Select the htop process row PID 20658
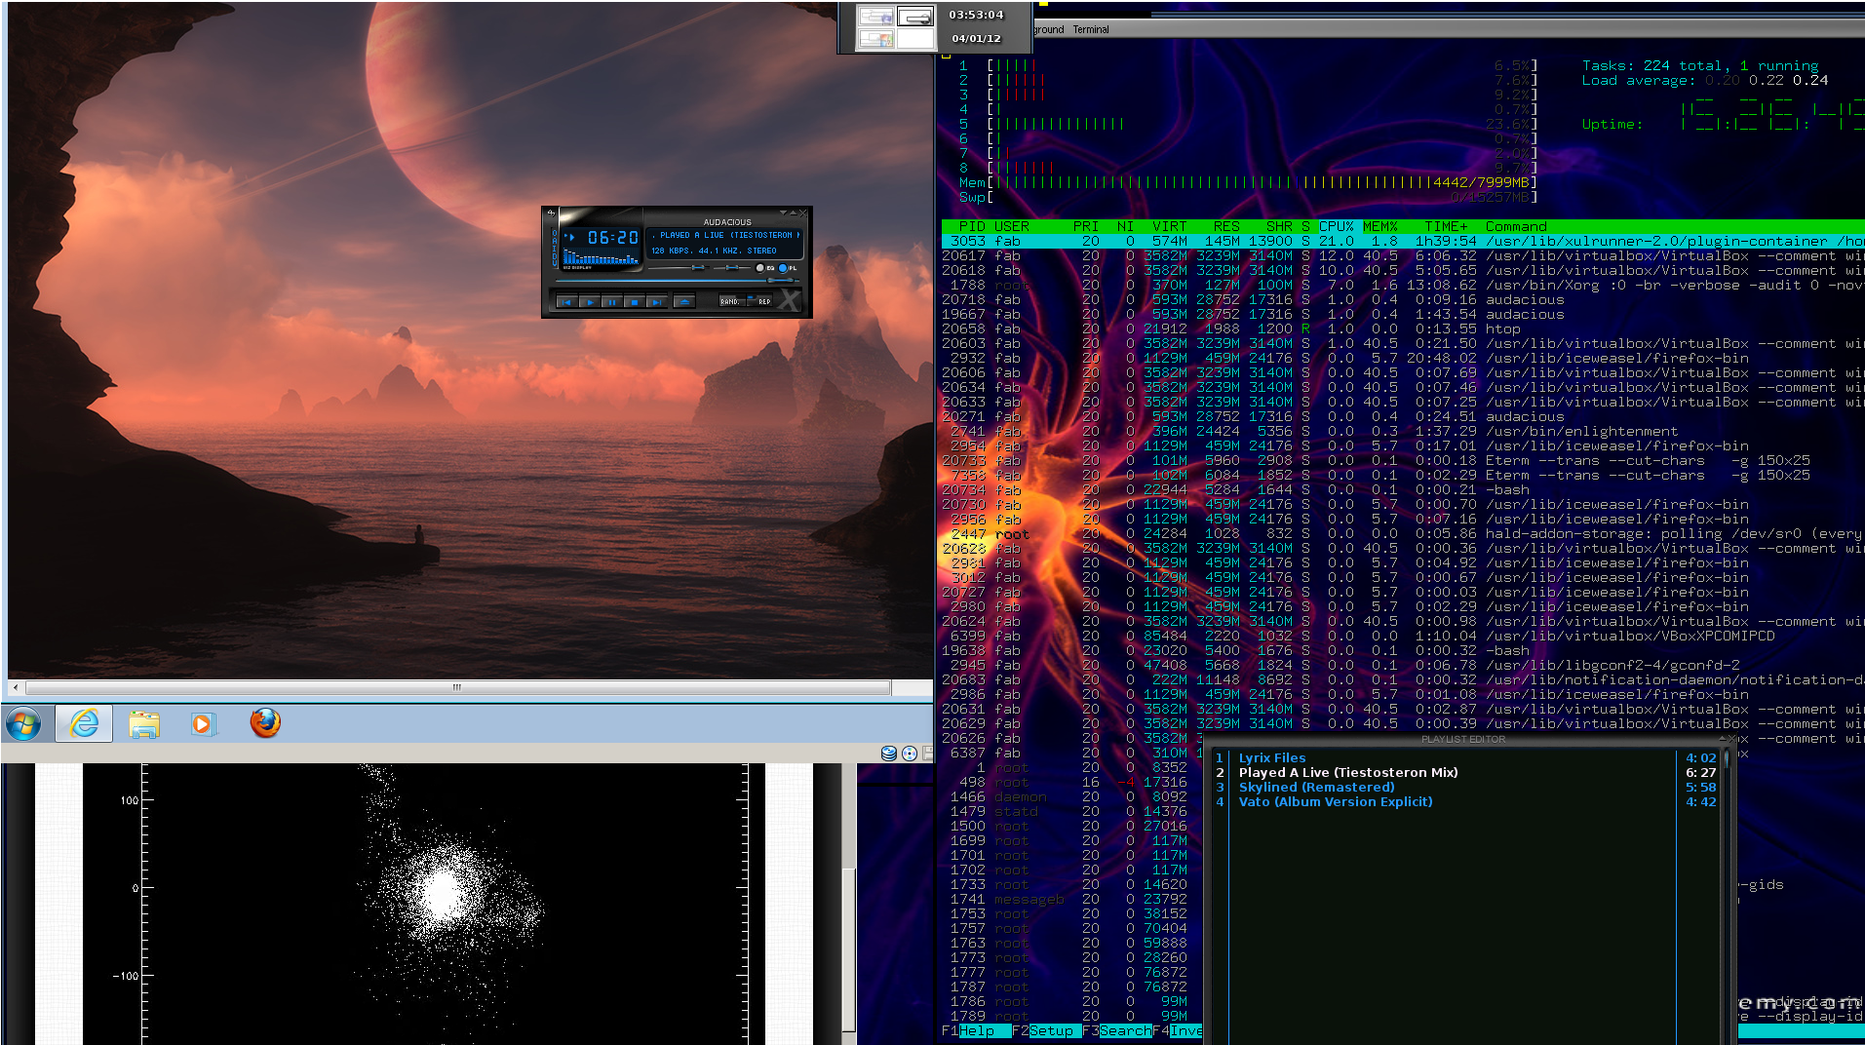Screen dimensions: 1865x1045 tap(1402, 329)
